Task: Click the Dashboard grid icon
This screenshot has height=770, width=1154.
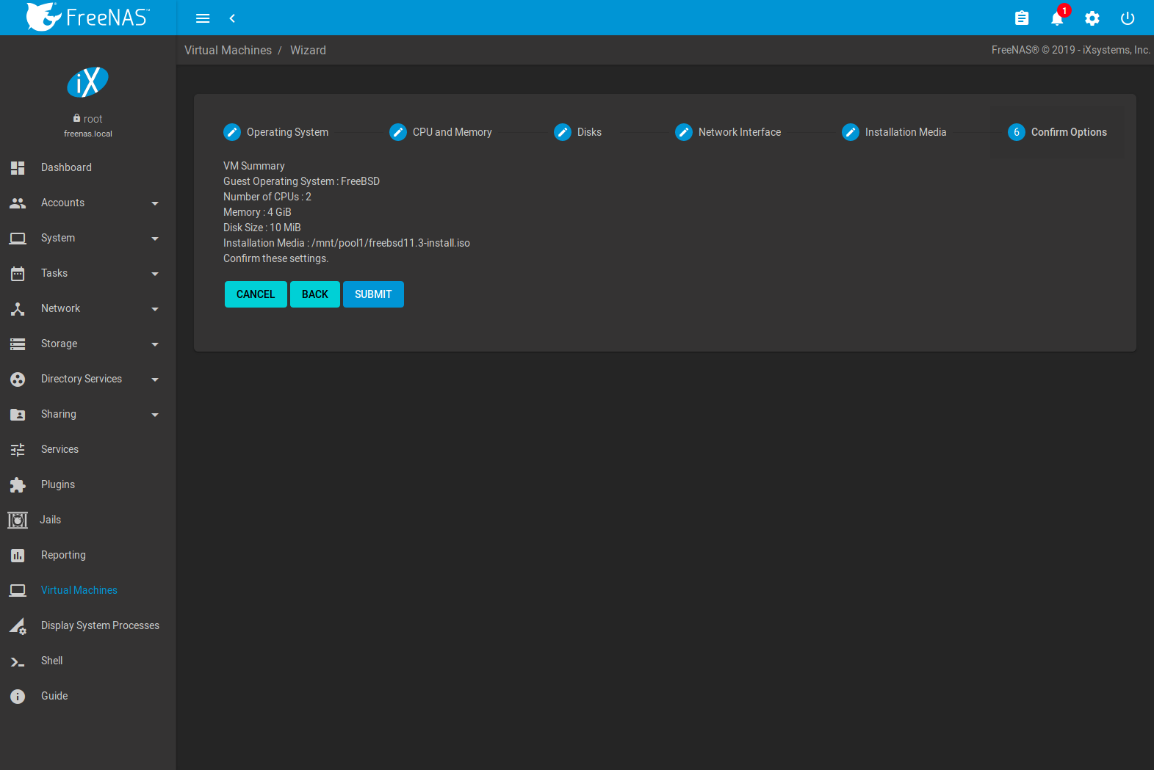Action: tap(18, 167)
